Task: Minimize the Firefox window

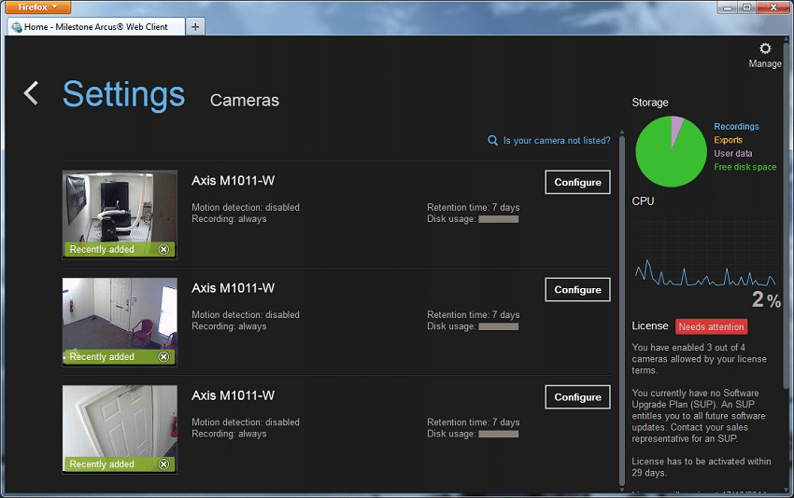Action: coord(728,7)
